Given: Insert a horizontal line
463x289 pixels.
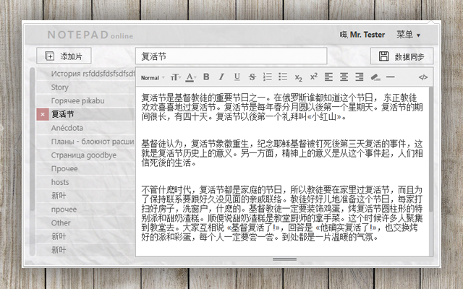Looking at the screenshot, I should (x=391, y=77).
